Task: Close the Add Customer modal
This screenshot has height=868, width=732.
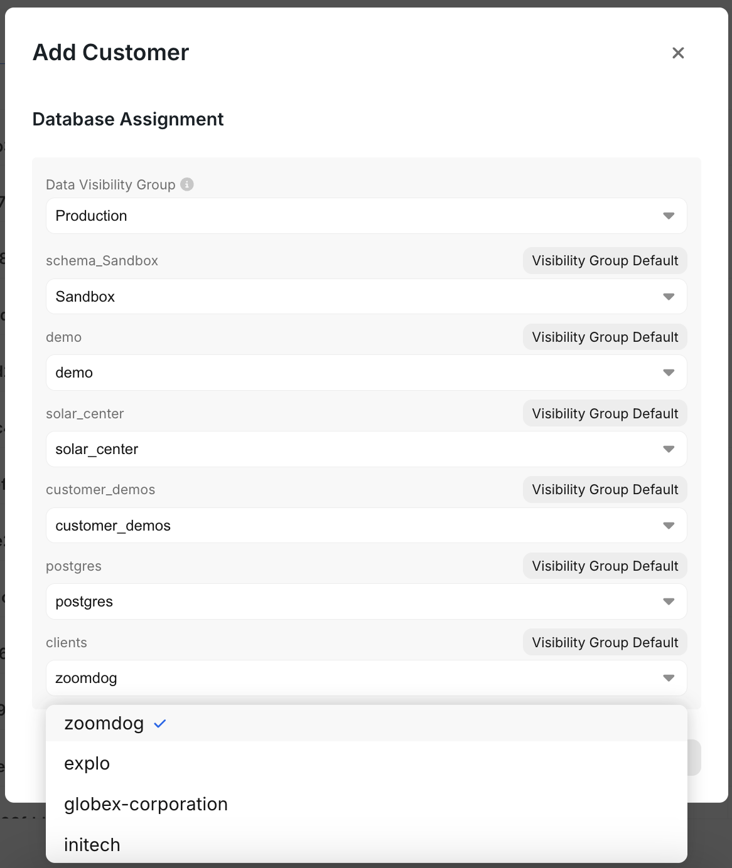Action: click(x=678, y=53)
